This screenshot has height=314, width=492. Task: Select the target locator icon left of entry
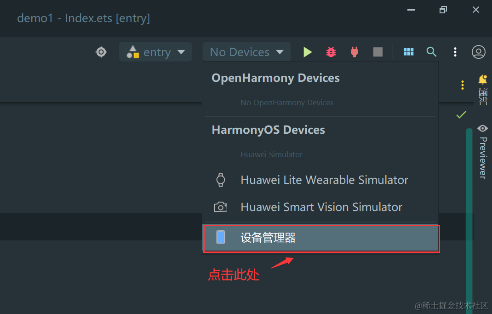(x=101, y=52)
